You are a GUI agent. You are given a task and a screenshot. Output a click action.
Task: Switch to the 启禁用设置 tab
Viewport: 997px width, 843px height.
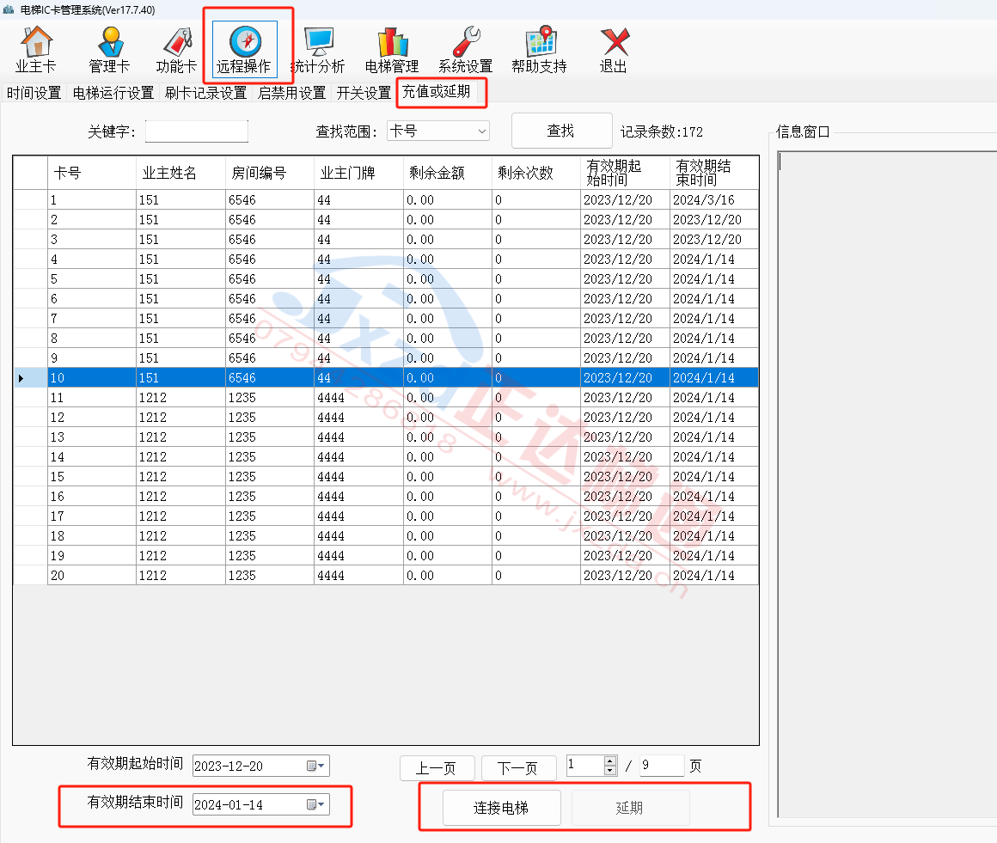(291, 93)
